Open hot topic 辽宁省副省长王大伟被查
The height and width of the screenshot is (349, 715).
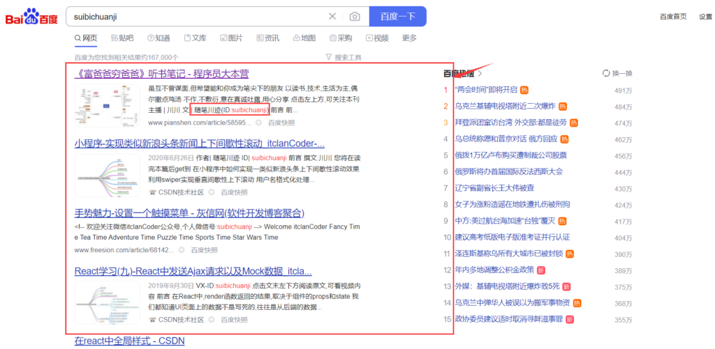pyautogui.click(x=495, y=188)
